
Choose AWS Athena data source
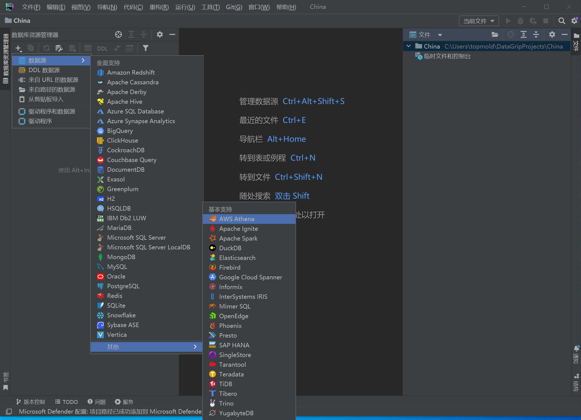tap(249, 219)
